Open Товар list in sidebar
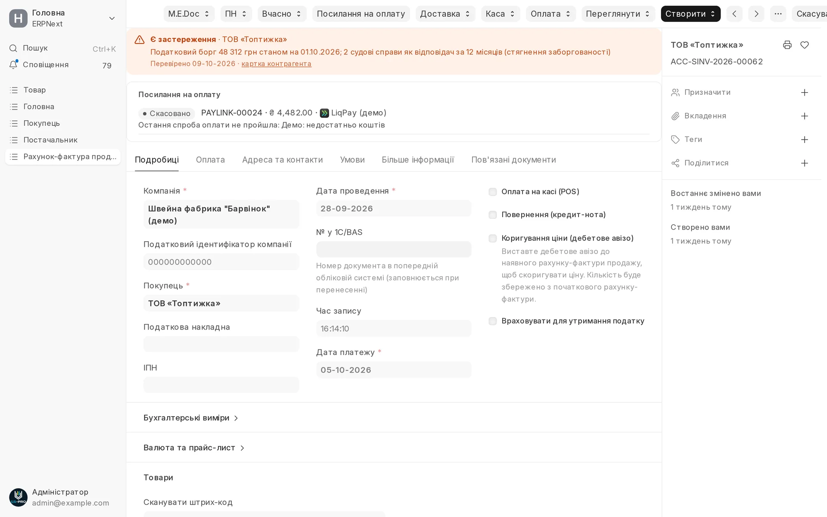The width and height of the screenshot is (827, 517). pos(62,90)
